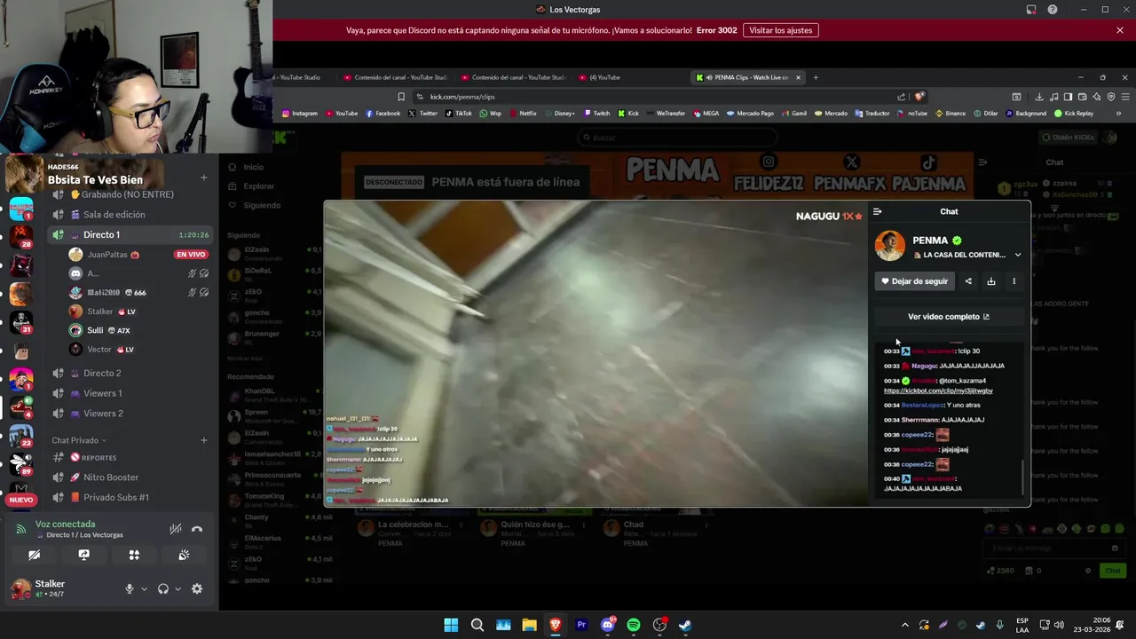
Task: Open the TikTok bookmark
Action: tap(459, 114)
